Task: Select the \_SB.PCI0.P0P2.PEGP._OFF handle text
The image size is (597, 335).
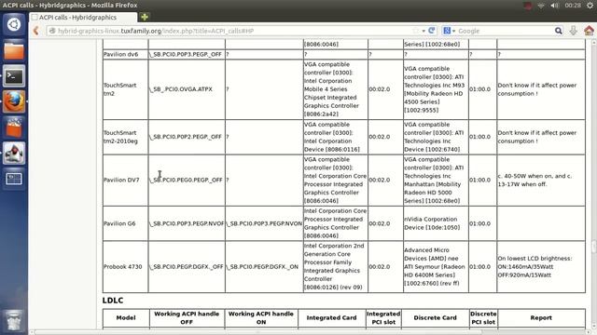Action: (186, 137)
